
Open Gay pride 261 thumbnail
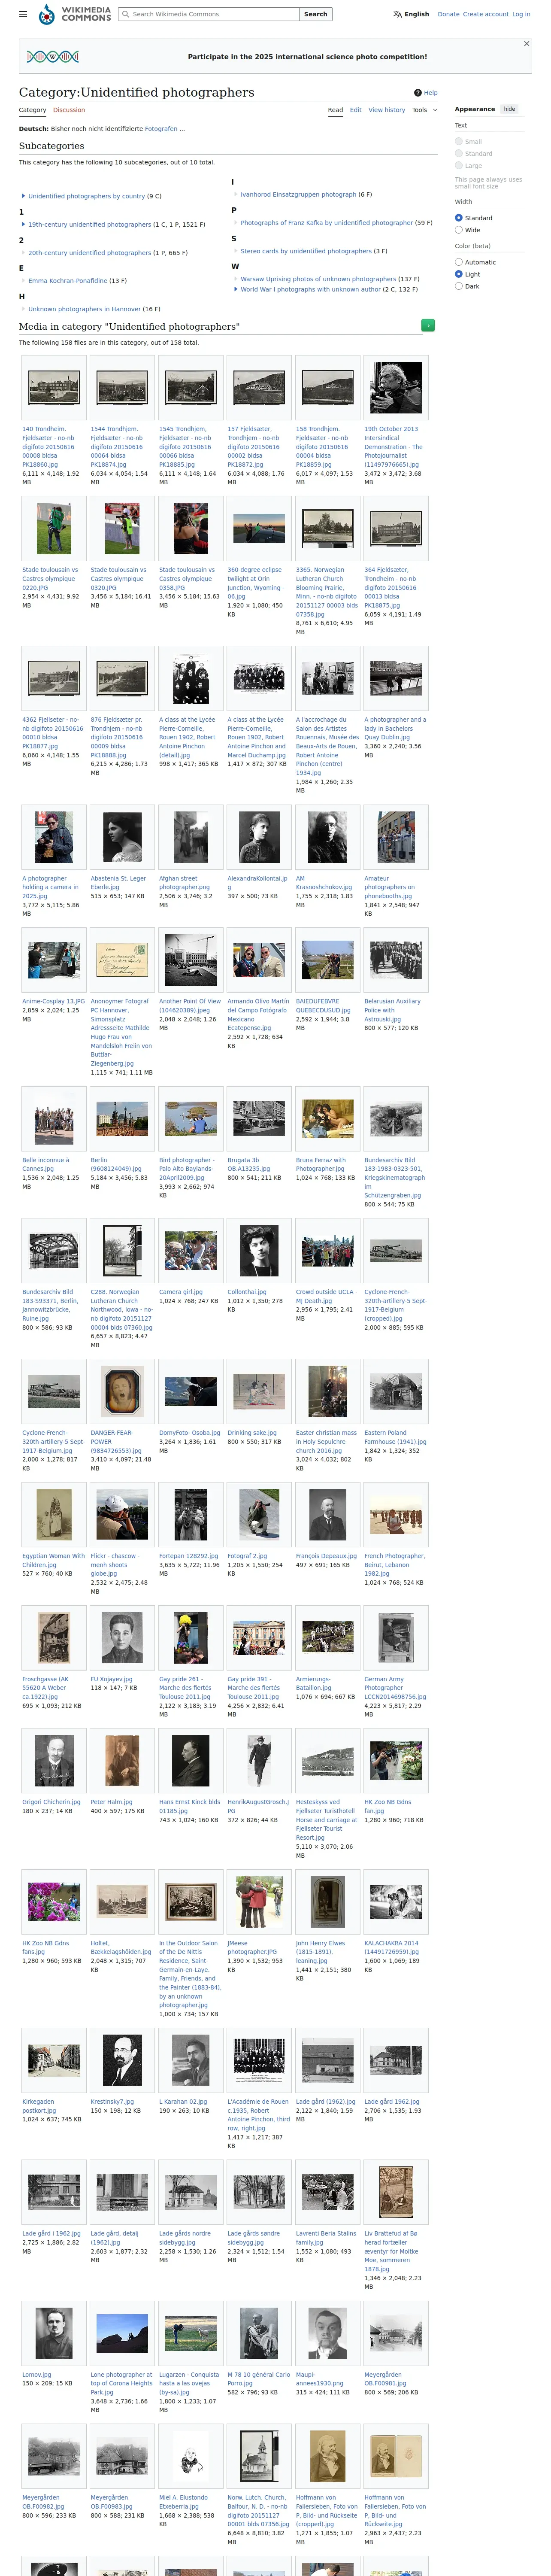191,1637
